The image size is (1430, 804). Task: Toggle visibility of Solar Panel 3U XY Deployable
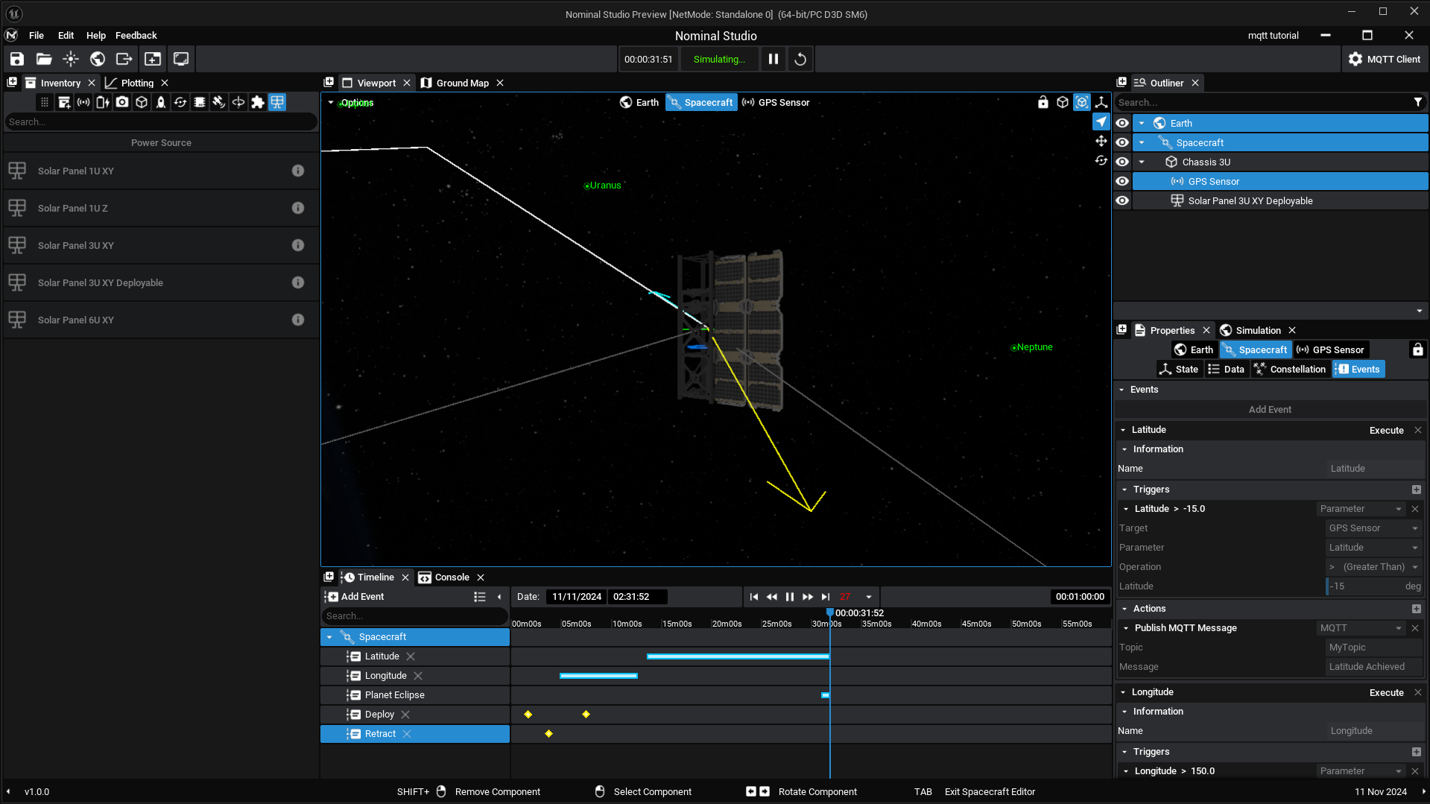coord(1122,200)
